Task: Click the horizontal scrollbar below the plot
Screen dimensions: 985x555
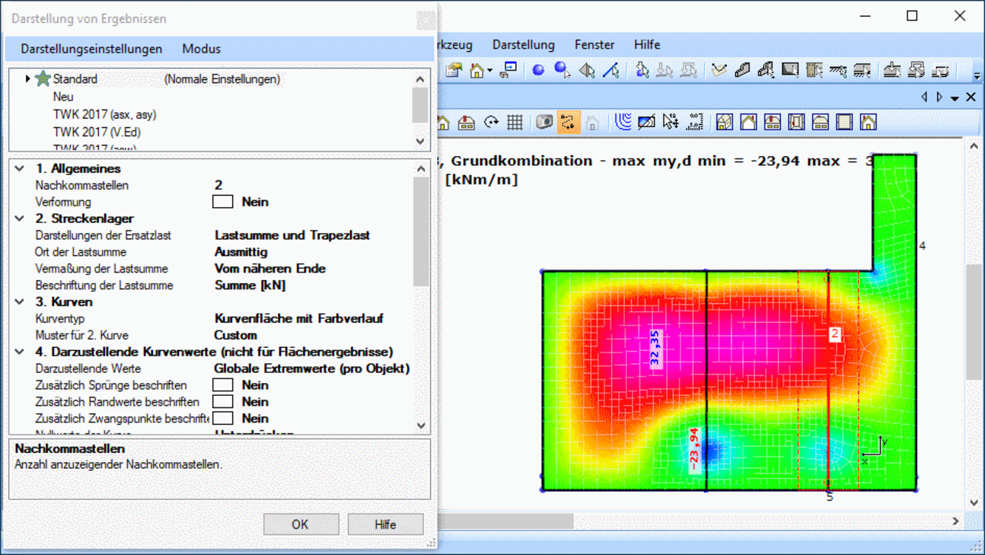Action: tap(505, 522)
